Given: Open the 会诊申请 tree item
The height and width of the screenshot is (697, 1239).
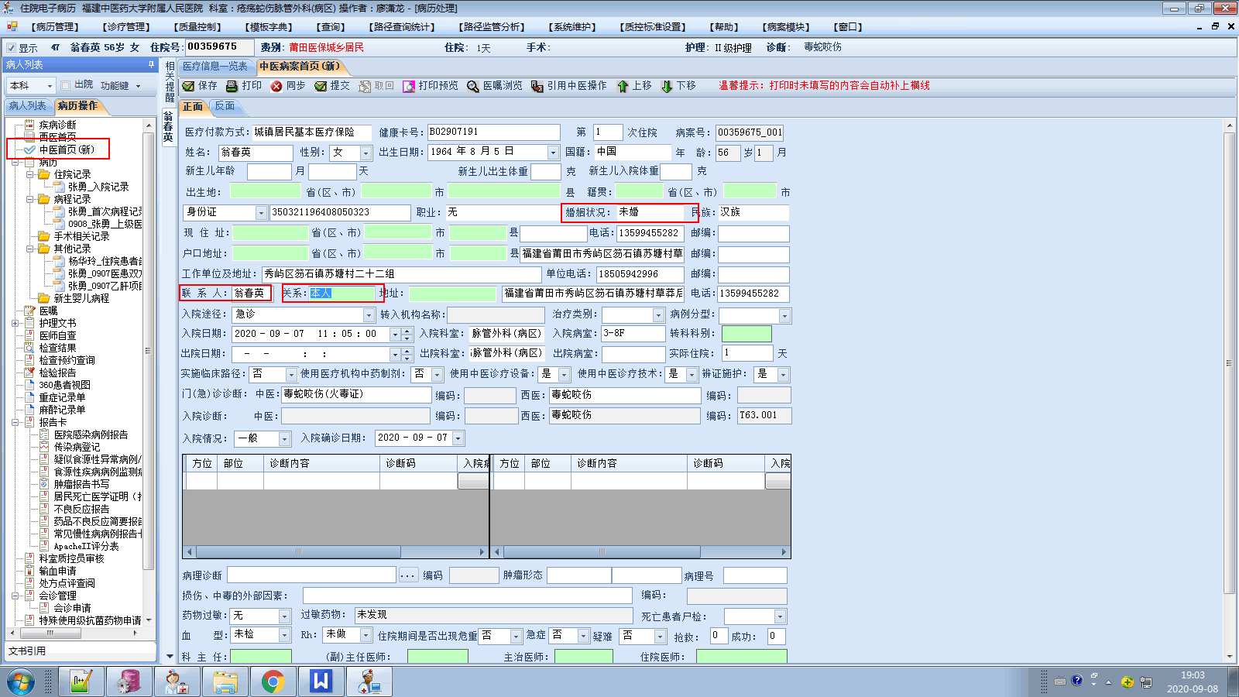Looking at the screenshot, I should click(72, 608).
